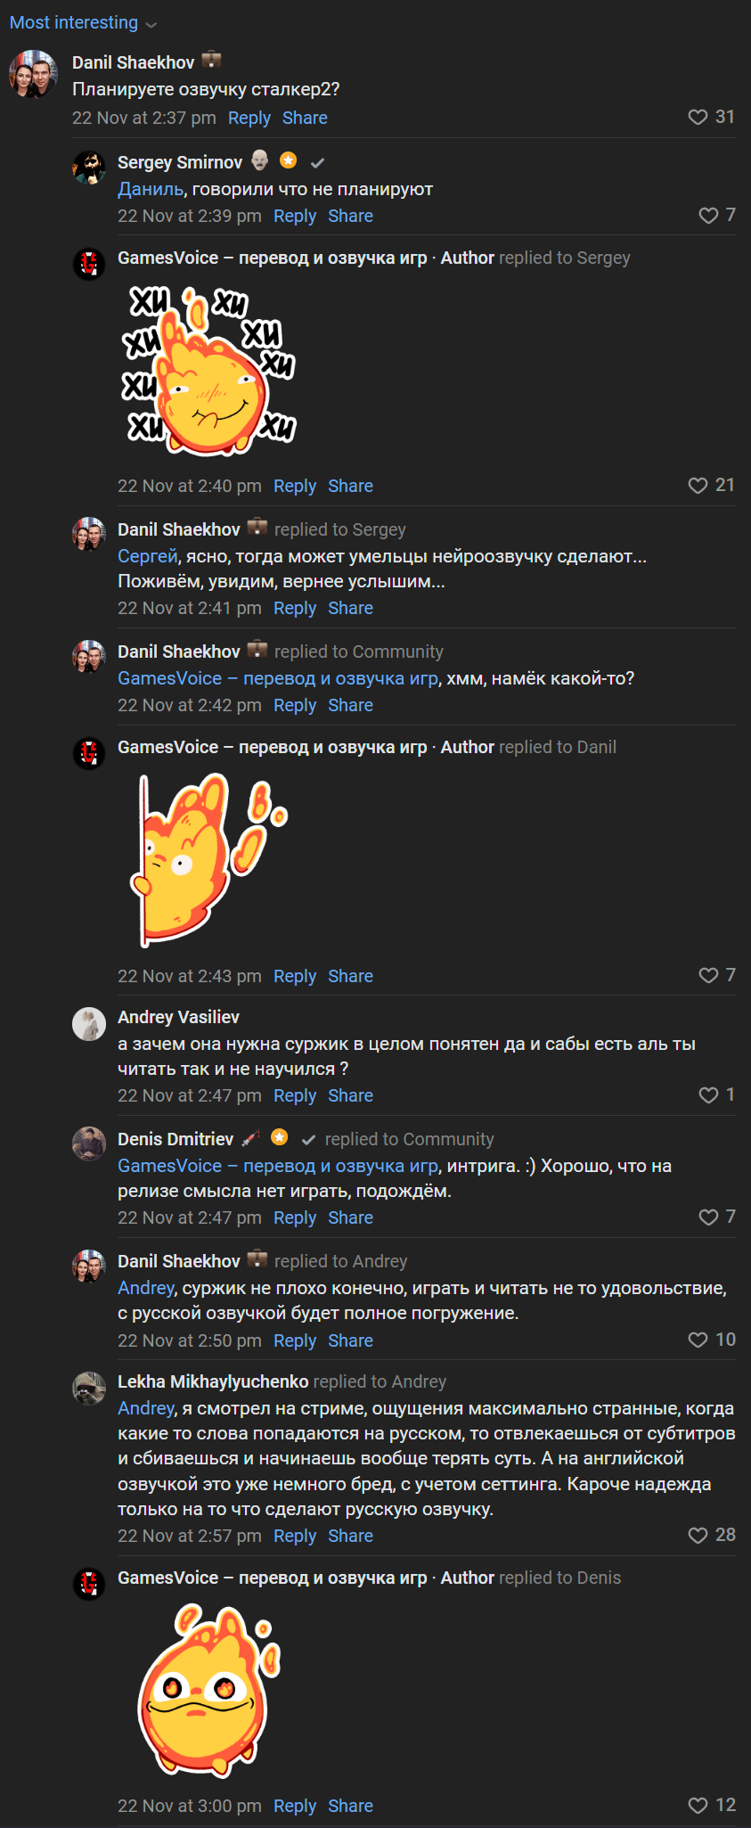Viewport: 751px width, 1828px height.
Task: Click Lekha Mikhaylyuchenko's avatar
Action: click(89, 1388)
